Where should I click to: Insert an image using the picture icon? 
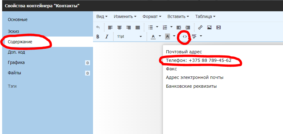209,27
